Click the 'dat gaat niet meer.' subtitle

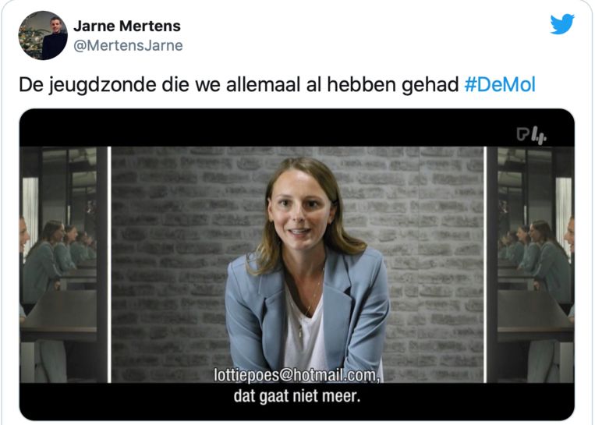tap(297, 396)
